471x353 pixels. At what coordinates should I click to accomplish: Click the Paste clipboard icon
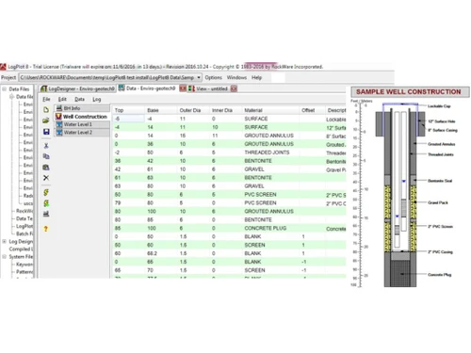click(x=46, y=168)
